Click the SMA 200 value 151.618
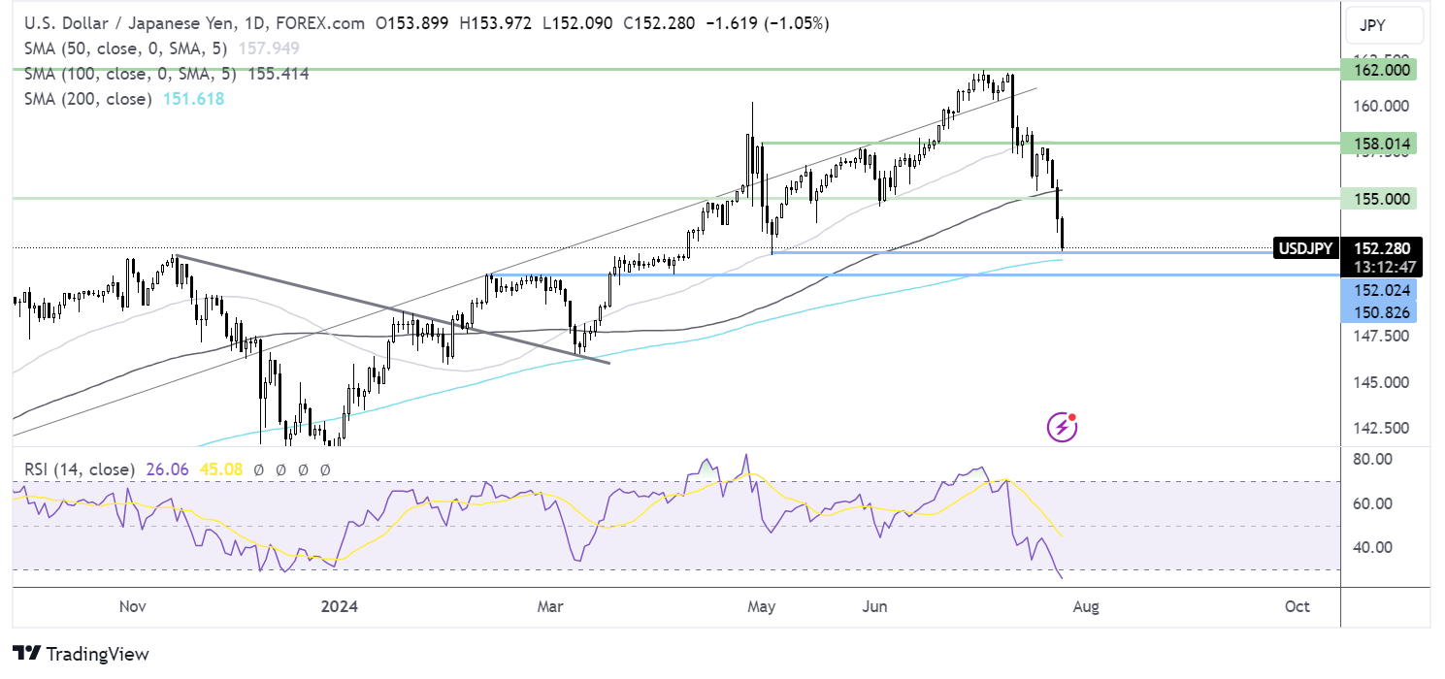This screenshot has width=1445, height=679. click(192, 99)
